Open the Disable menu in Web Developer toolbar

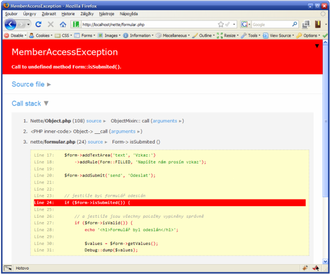pos(16,36)
